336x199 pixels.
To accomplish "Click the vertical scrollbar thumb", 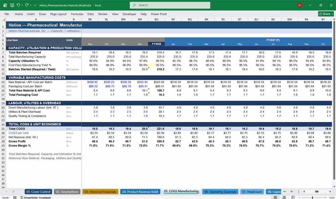I will tap(334, 100).
